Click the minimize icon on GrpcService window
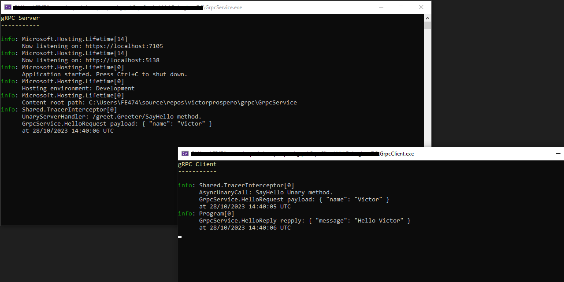 point(380,7)
